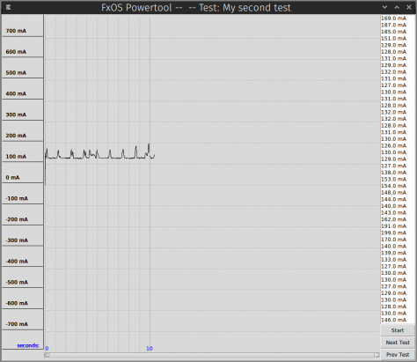
Task: Minimize the window with down chevron
Action: point(384,7)
